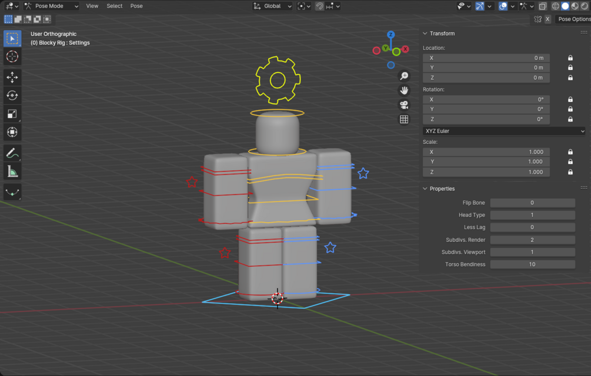Image resolution: width=591 pixels, height=376 pixels.
Task: Open the Pose Options popover
Action: (x=573, y=19)
